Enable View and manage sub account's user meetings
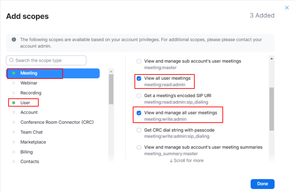296x193 pixels. [139, 61]
